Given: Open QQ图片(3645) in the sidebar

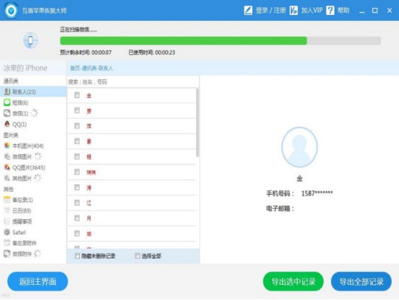Looking at the screenshot, I should [x=24, y=167].
